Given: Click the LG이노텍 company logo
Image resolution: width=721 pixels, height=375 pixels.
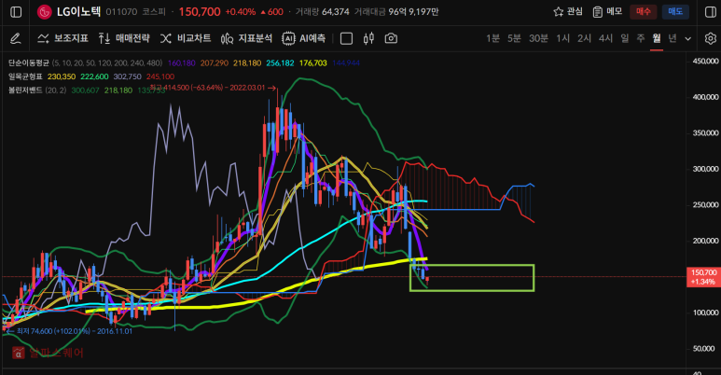Looking at the screenshot, I should pos(45,12).
